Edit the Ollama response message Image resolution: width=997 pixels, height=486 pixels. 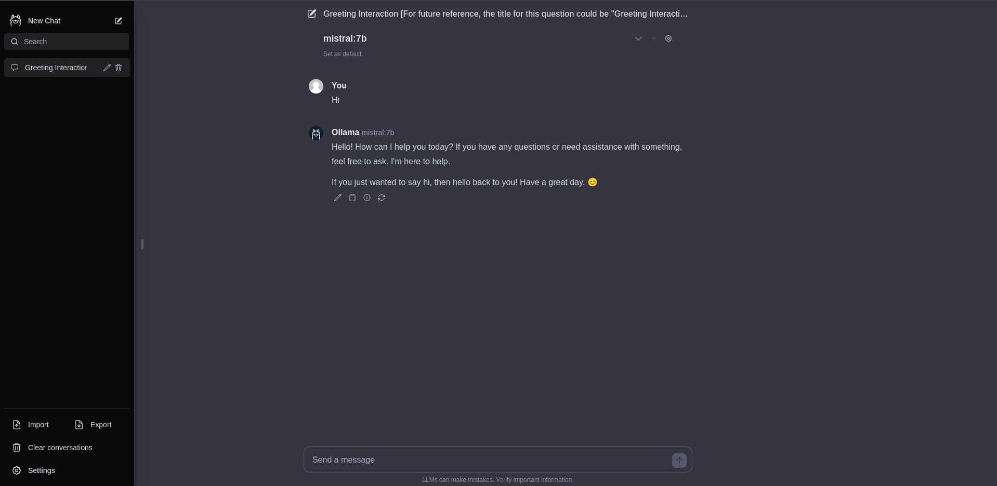(338, 198)
